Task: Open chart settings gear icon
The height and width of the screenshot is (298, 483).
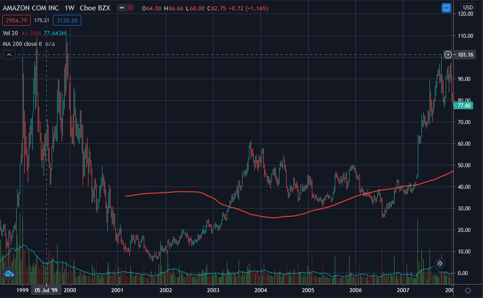Action: tap(468, 290)
